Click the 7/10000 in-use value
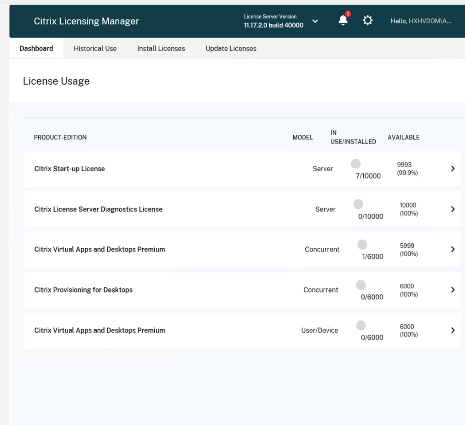 (x=368, y=176)
